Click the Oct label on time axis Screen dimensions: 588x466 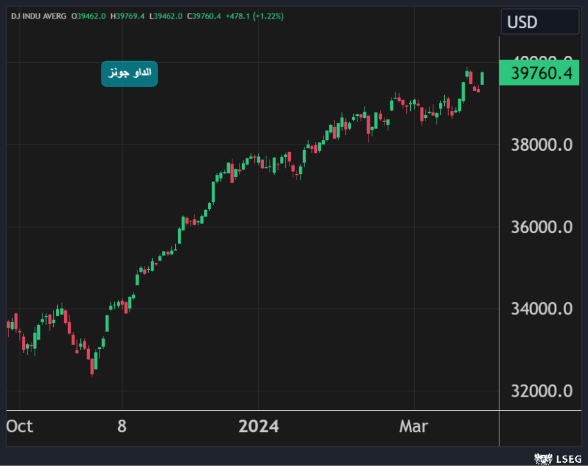pos(19,426)
